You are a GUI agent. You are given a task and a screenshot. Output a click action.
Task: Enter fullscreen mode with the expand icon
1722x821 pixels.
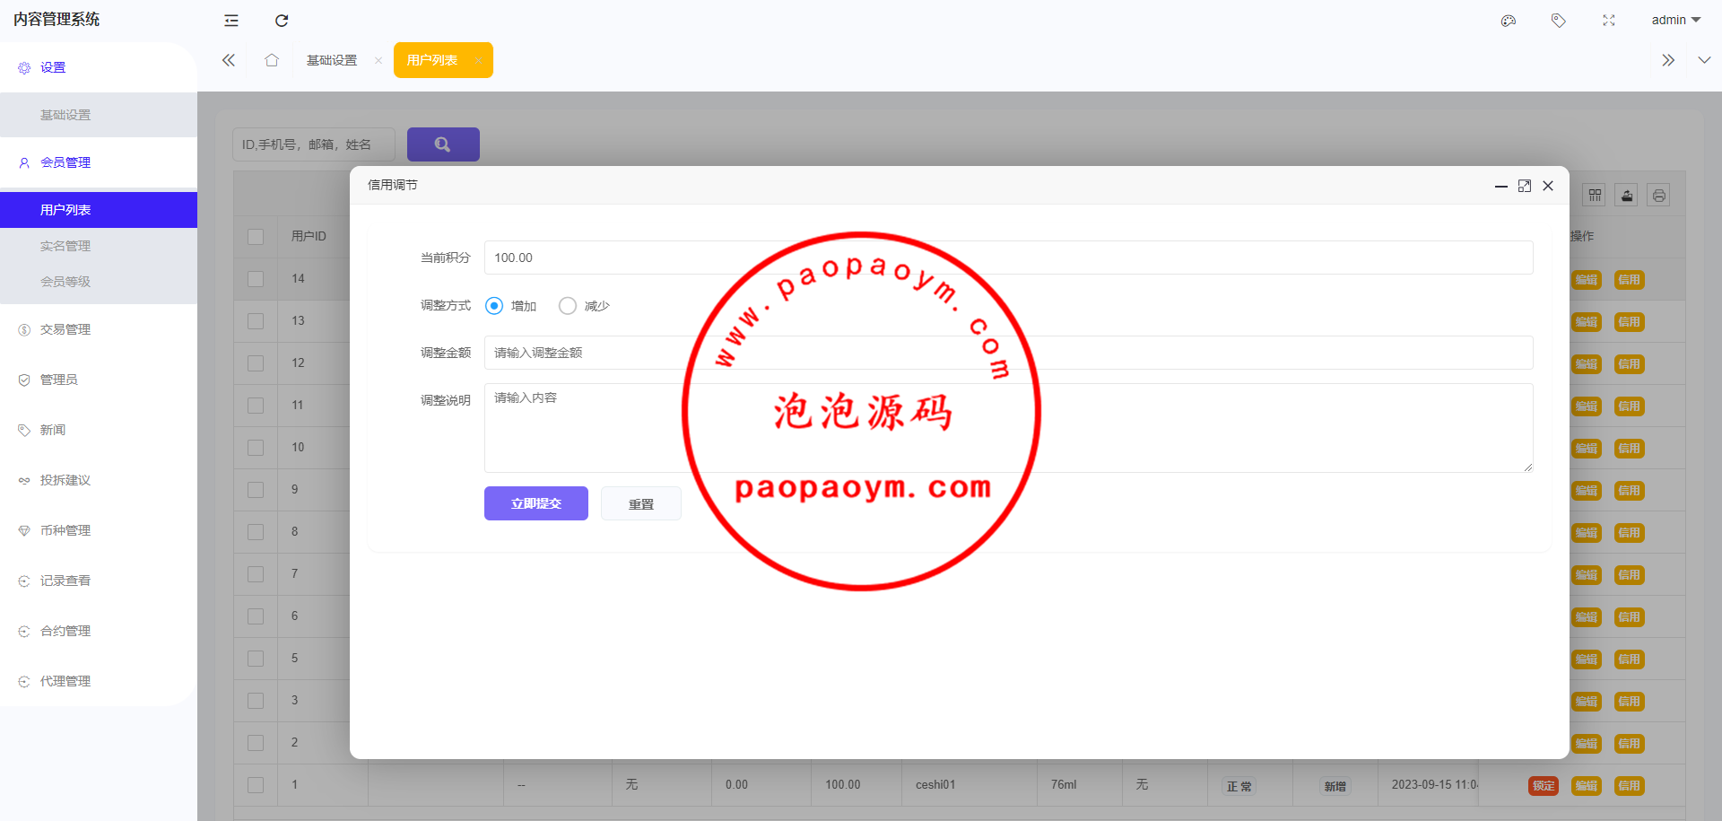pyautogui.click(x=1609, y=21)
